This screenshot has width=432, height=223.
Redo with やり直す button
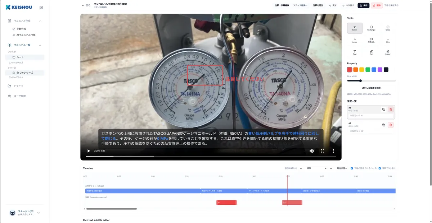click(x=348, y=5)
